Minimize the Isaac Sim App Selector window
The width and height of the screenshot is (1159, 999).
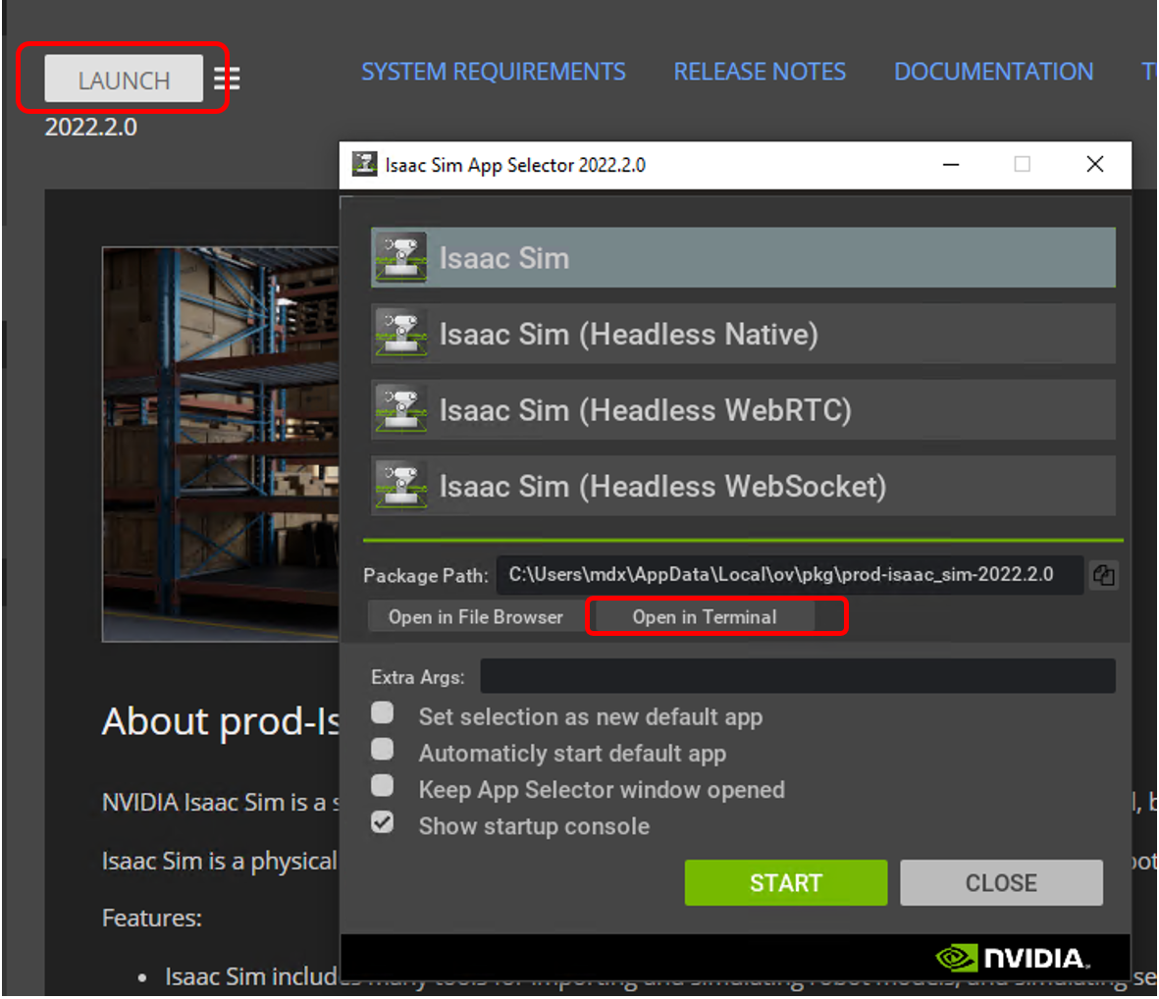click(x=951, y=164)
